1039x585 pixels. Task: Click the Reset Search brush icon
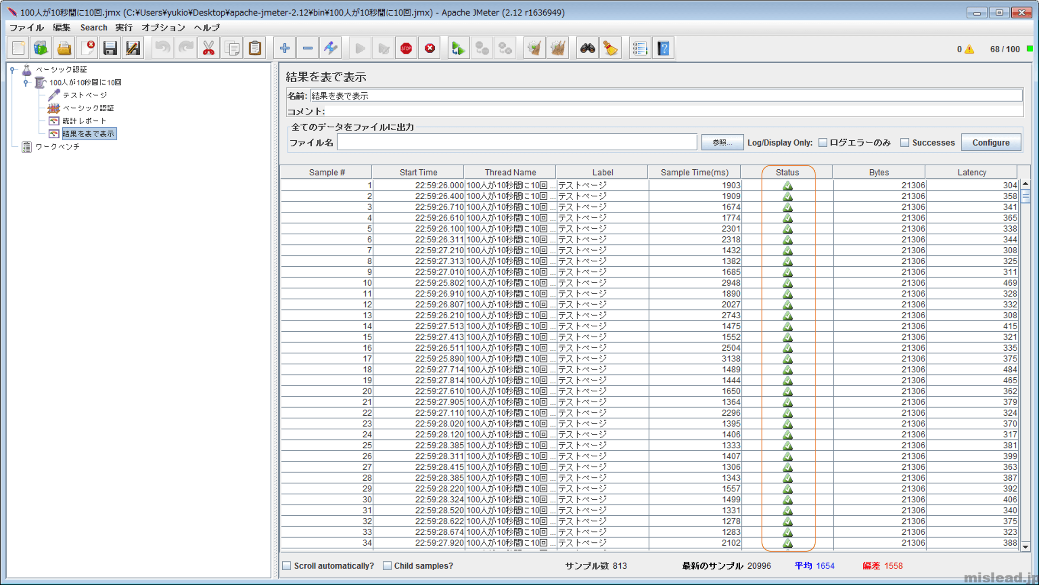coord(610,48)
